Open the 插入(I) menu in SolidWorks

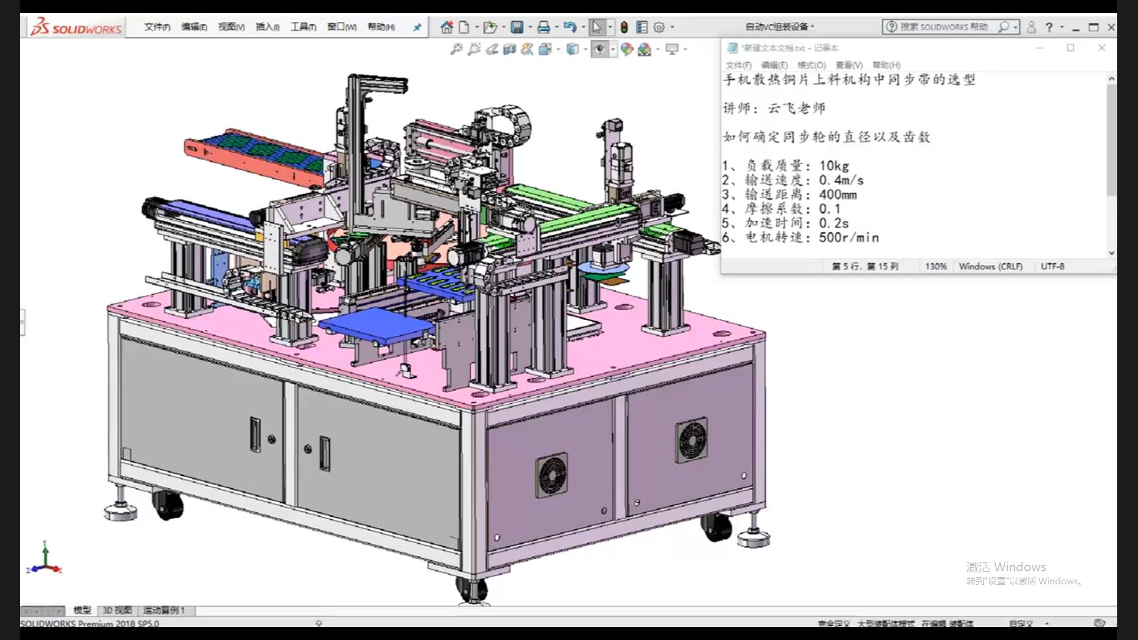coord(267,27)
